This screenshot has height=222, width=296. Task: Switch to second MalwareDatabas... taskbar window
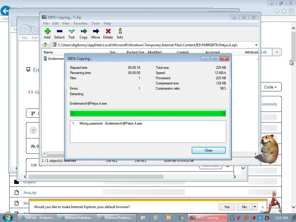pyautogui.click(x=116, y=218)
